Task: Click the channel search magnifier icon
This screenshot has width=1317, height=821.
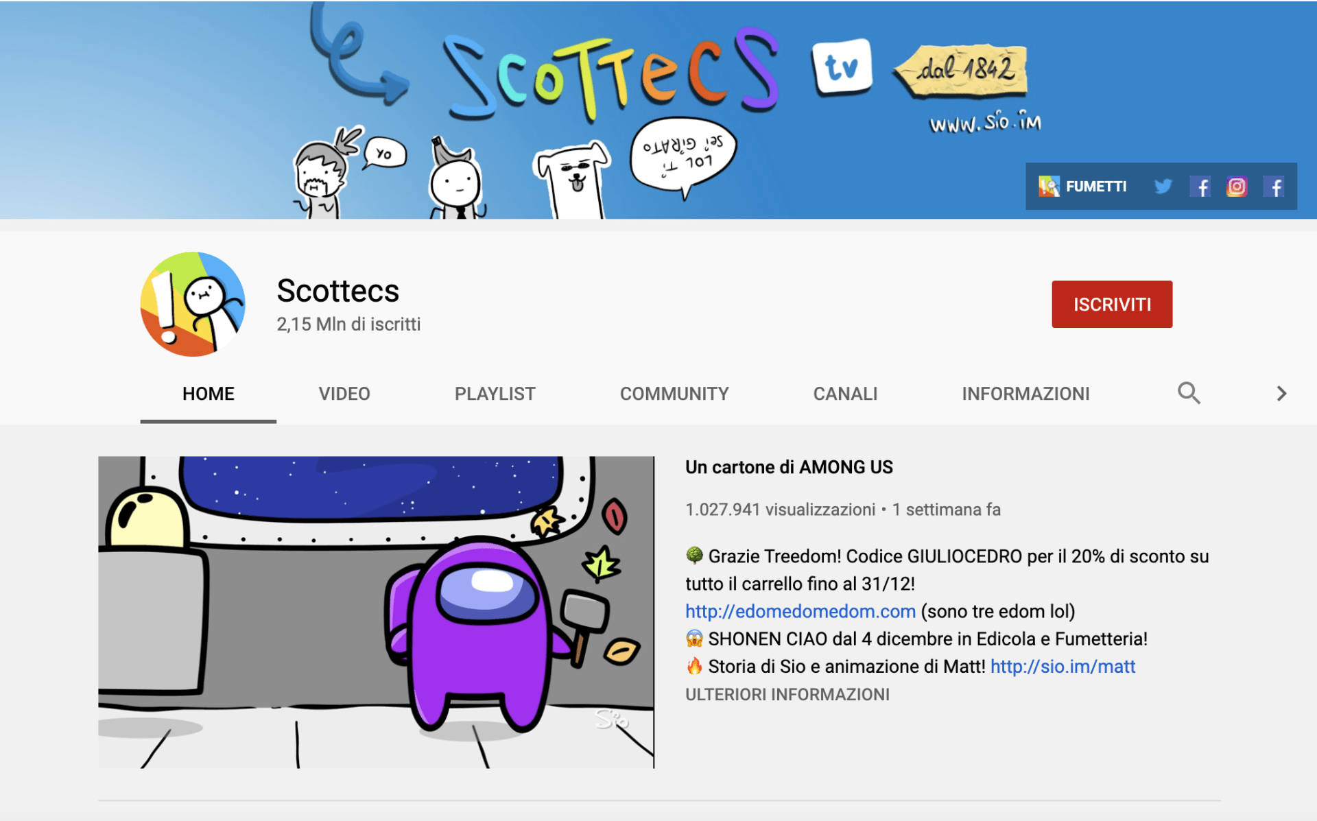Action: click(1189, 393)
